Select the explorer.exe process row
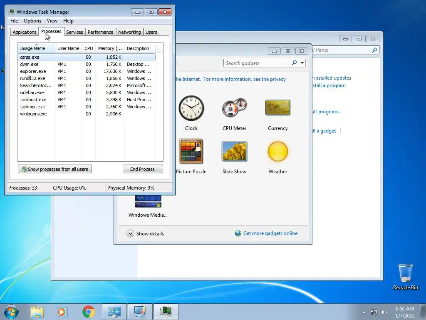The width and height of the screenshot is (426, 320). point(87,71)
